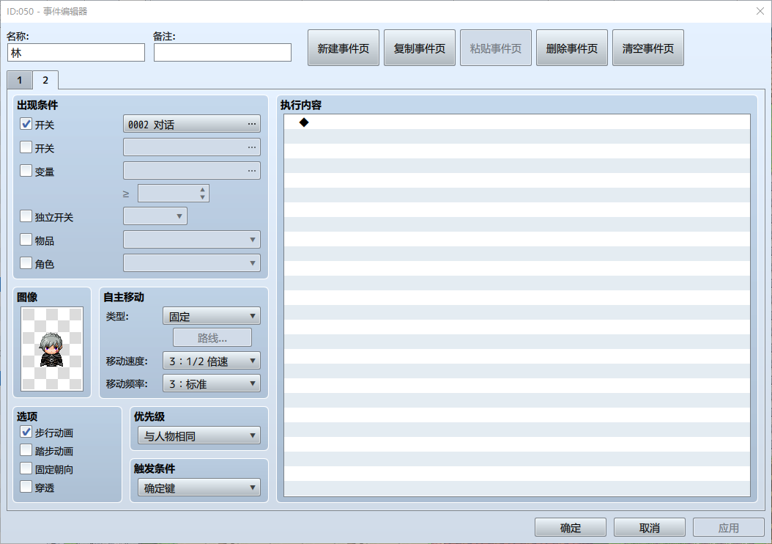The height and width of the screenshot is (544, 772).
Task: Toggle the 穿透 option
Action: click(26, 487)
